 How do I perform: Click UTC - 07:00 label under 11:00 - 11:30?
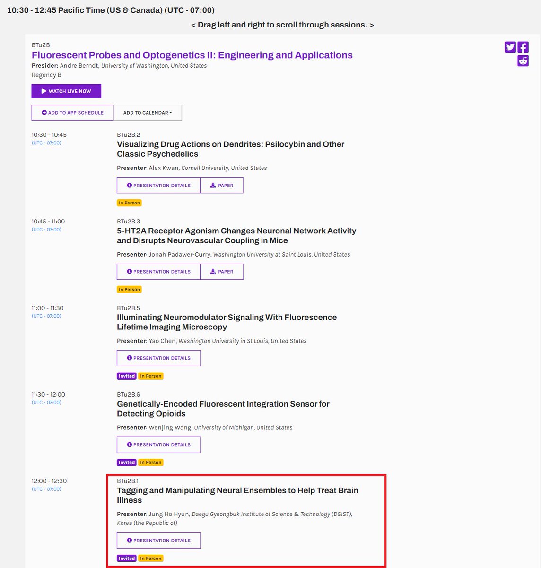point(46,316)
